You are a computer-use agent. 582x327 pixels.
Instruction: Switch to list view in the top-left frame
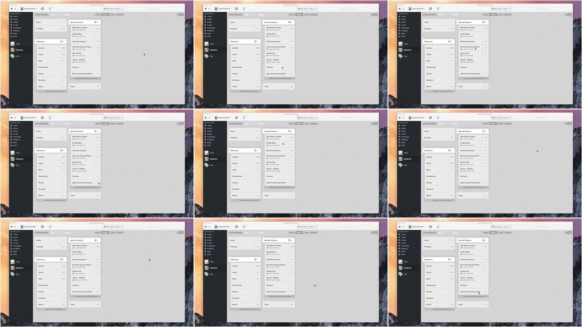179,15
